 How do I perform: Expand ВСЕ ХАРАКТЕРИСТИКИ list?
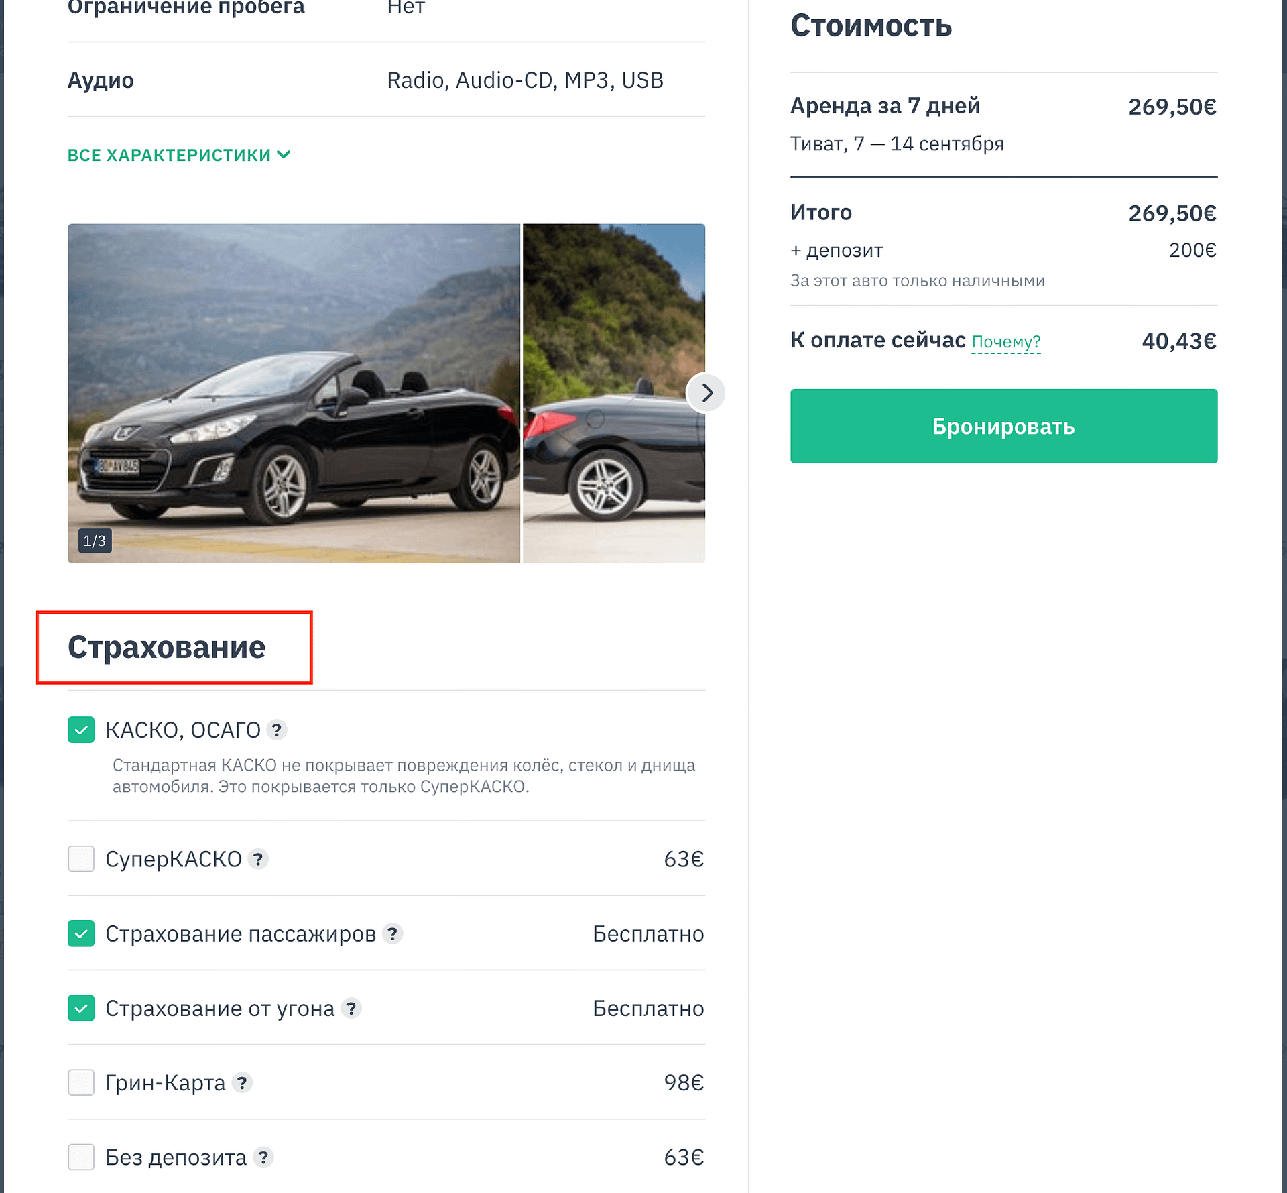click(179, 155)
